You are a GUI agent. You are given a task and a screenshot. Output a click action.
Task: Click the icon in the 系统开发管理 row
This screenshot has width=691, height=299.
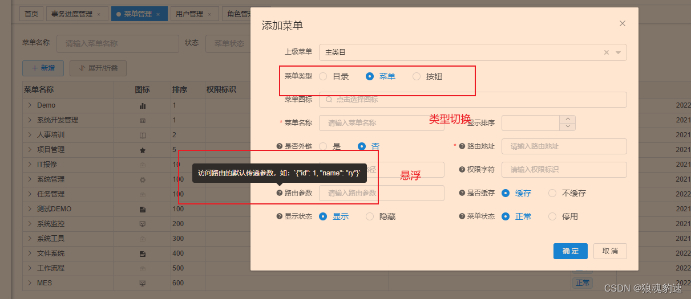(x=143, y=120)
